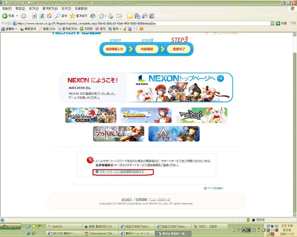Screen dimensions: 297x237
Task: Click the 会員情報入力 step button
Action: (x=115, y=49)
